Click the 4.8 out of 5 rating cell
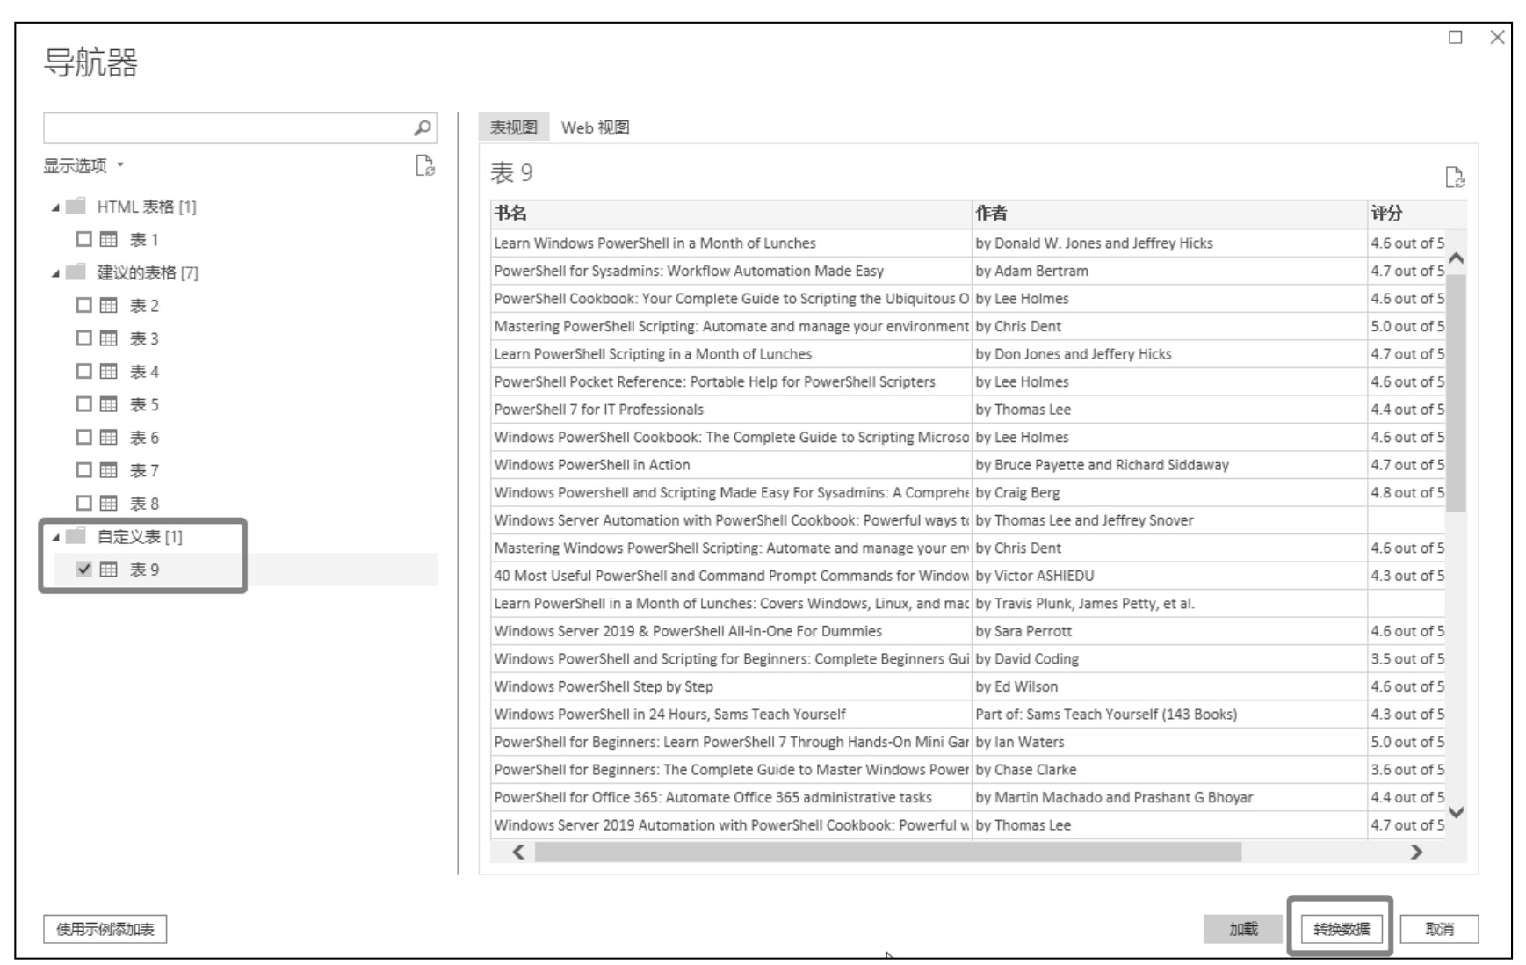This screenshot has height=965, width=1526. 1407,492
